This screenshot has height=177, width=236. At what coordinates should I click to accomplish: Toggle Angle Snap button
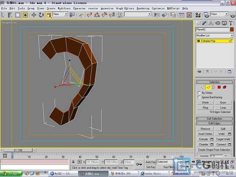click(x=97, y=15)
